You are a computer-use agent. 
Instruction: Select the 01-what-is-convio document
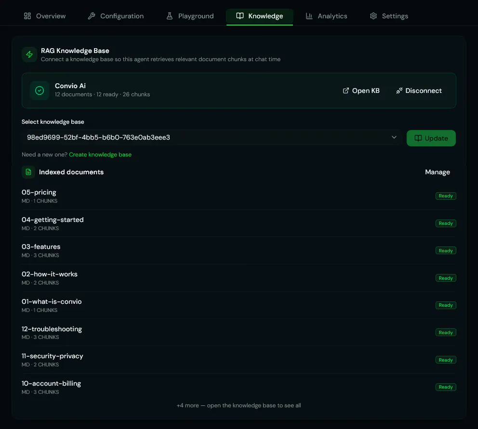coord(239,305)
